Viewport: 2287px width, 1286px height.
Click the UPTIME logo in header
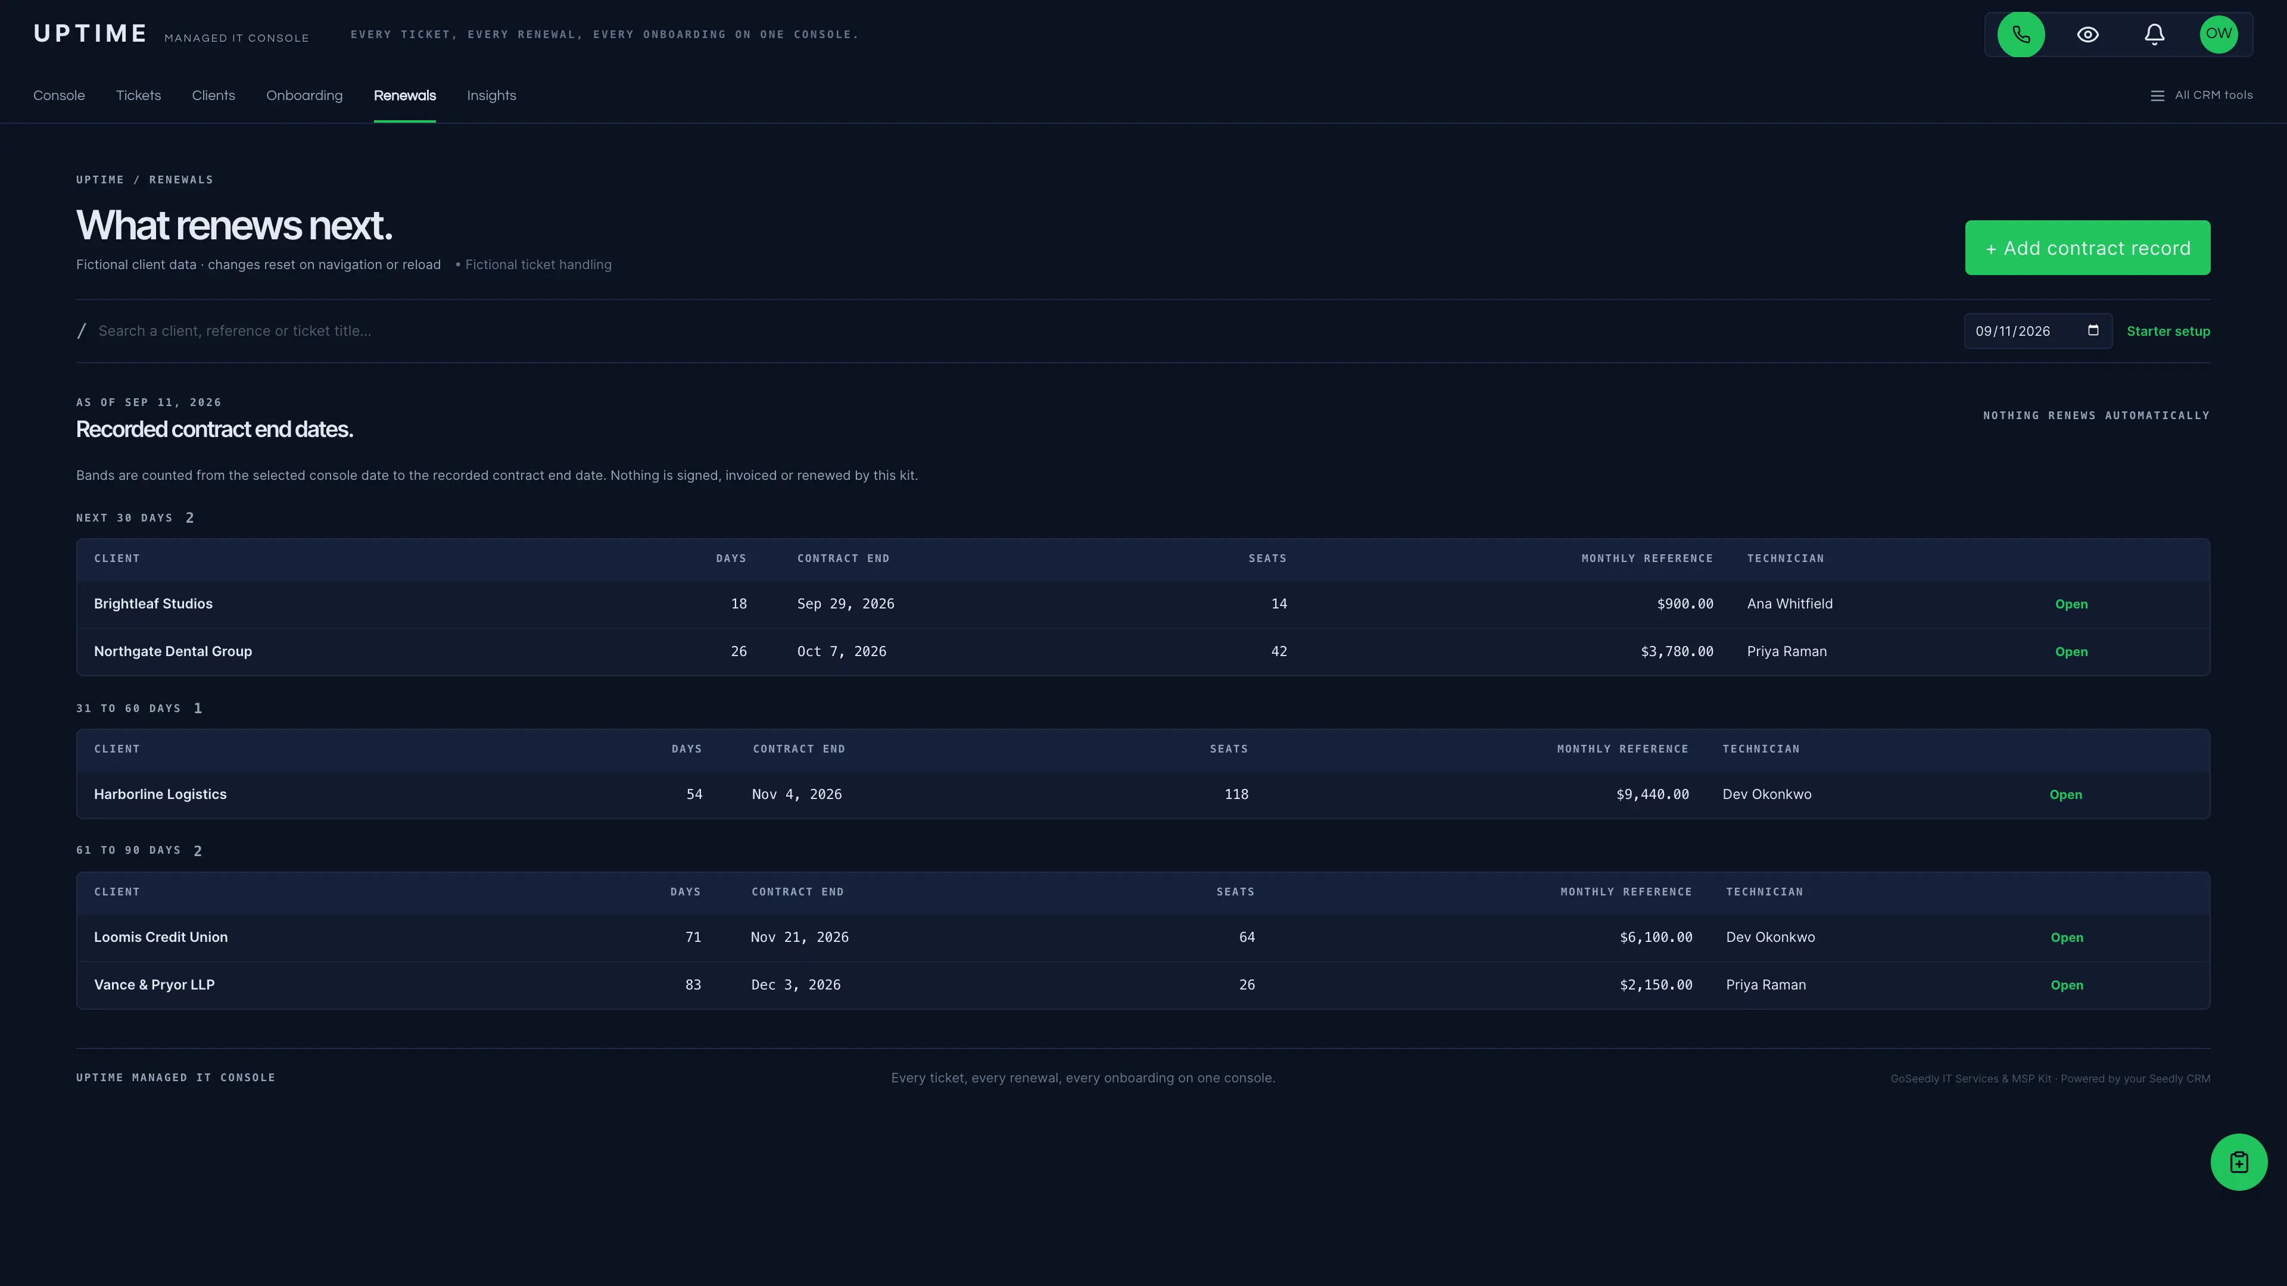(90, 34)
